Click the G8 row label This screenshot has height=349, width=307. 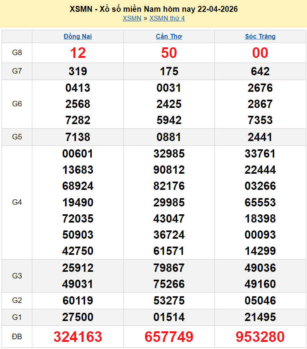(x=17, y=53)
